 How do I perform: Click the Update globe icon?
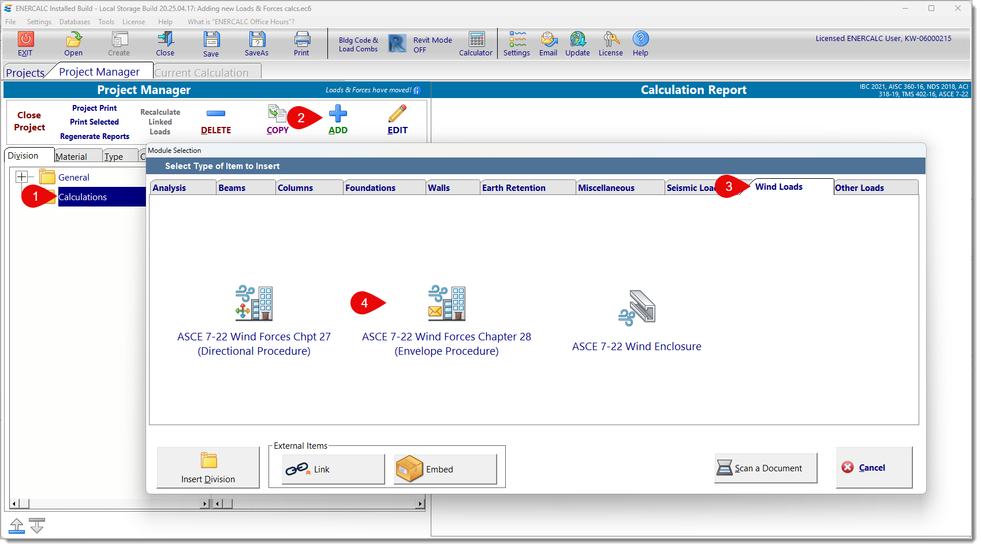point(578,39)
